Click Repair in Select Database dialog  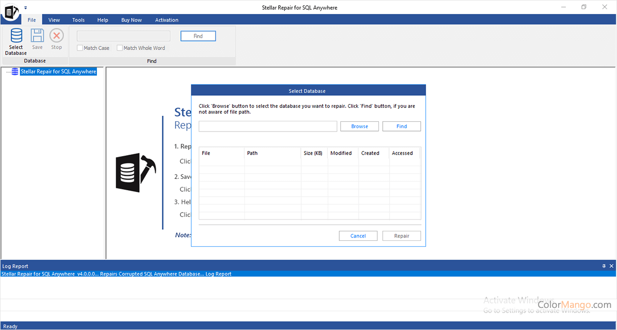click(x=402, y=236)
